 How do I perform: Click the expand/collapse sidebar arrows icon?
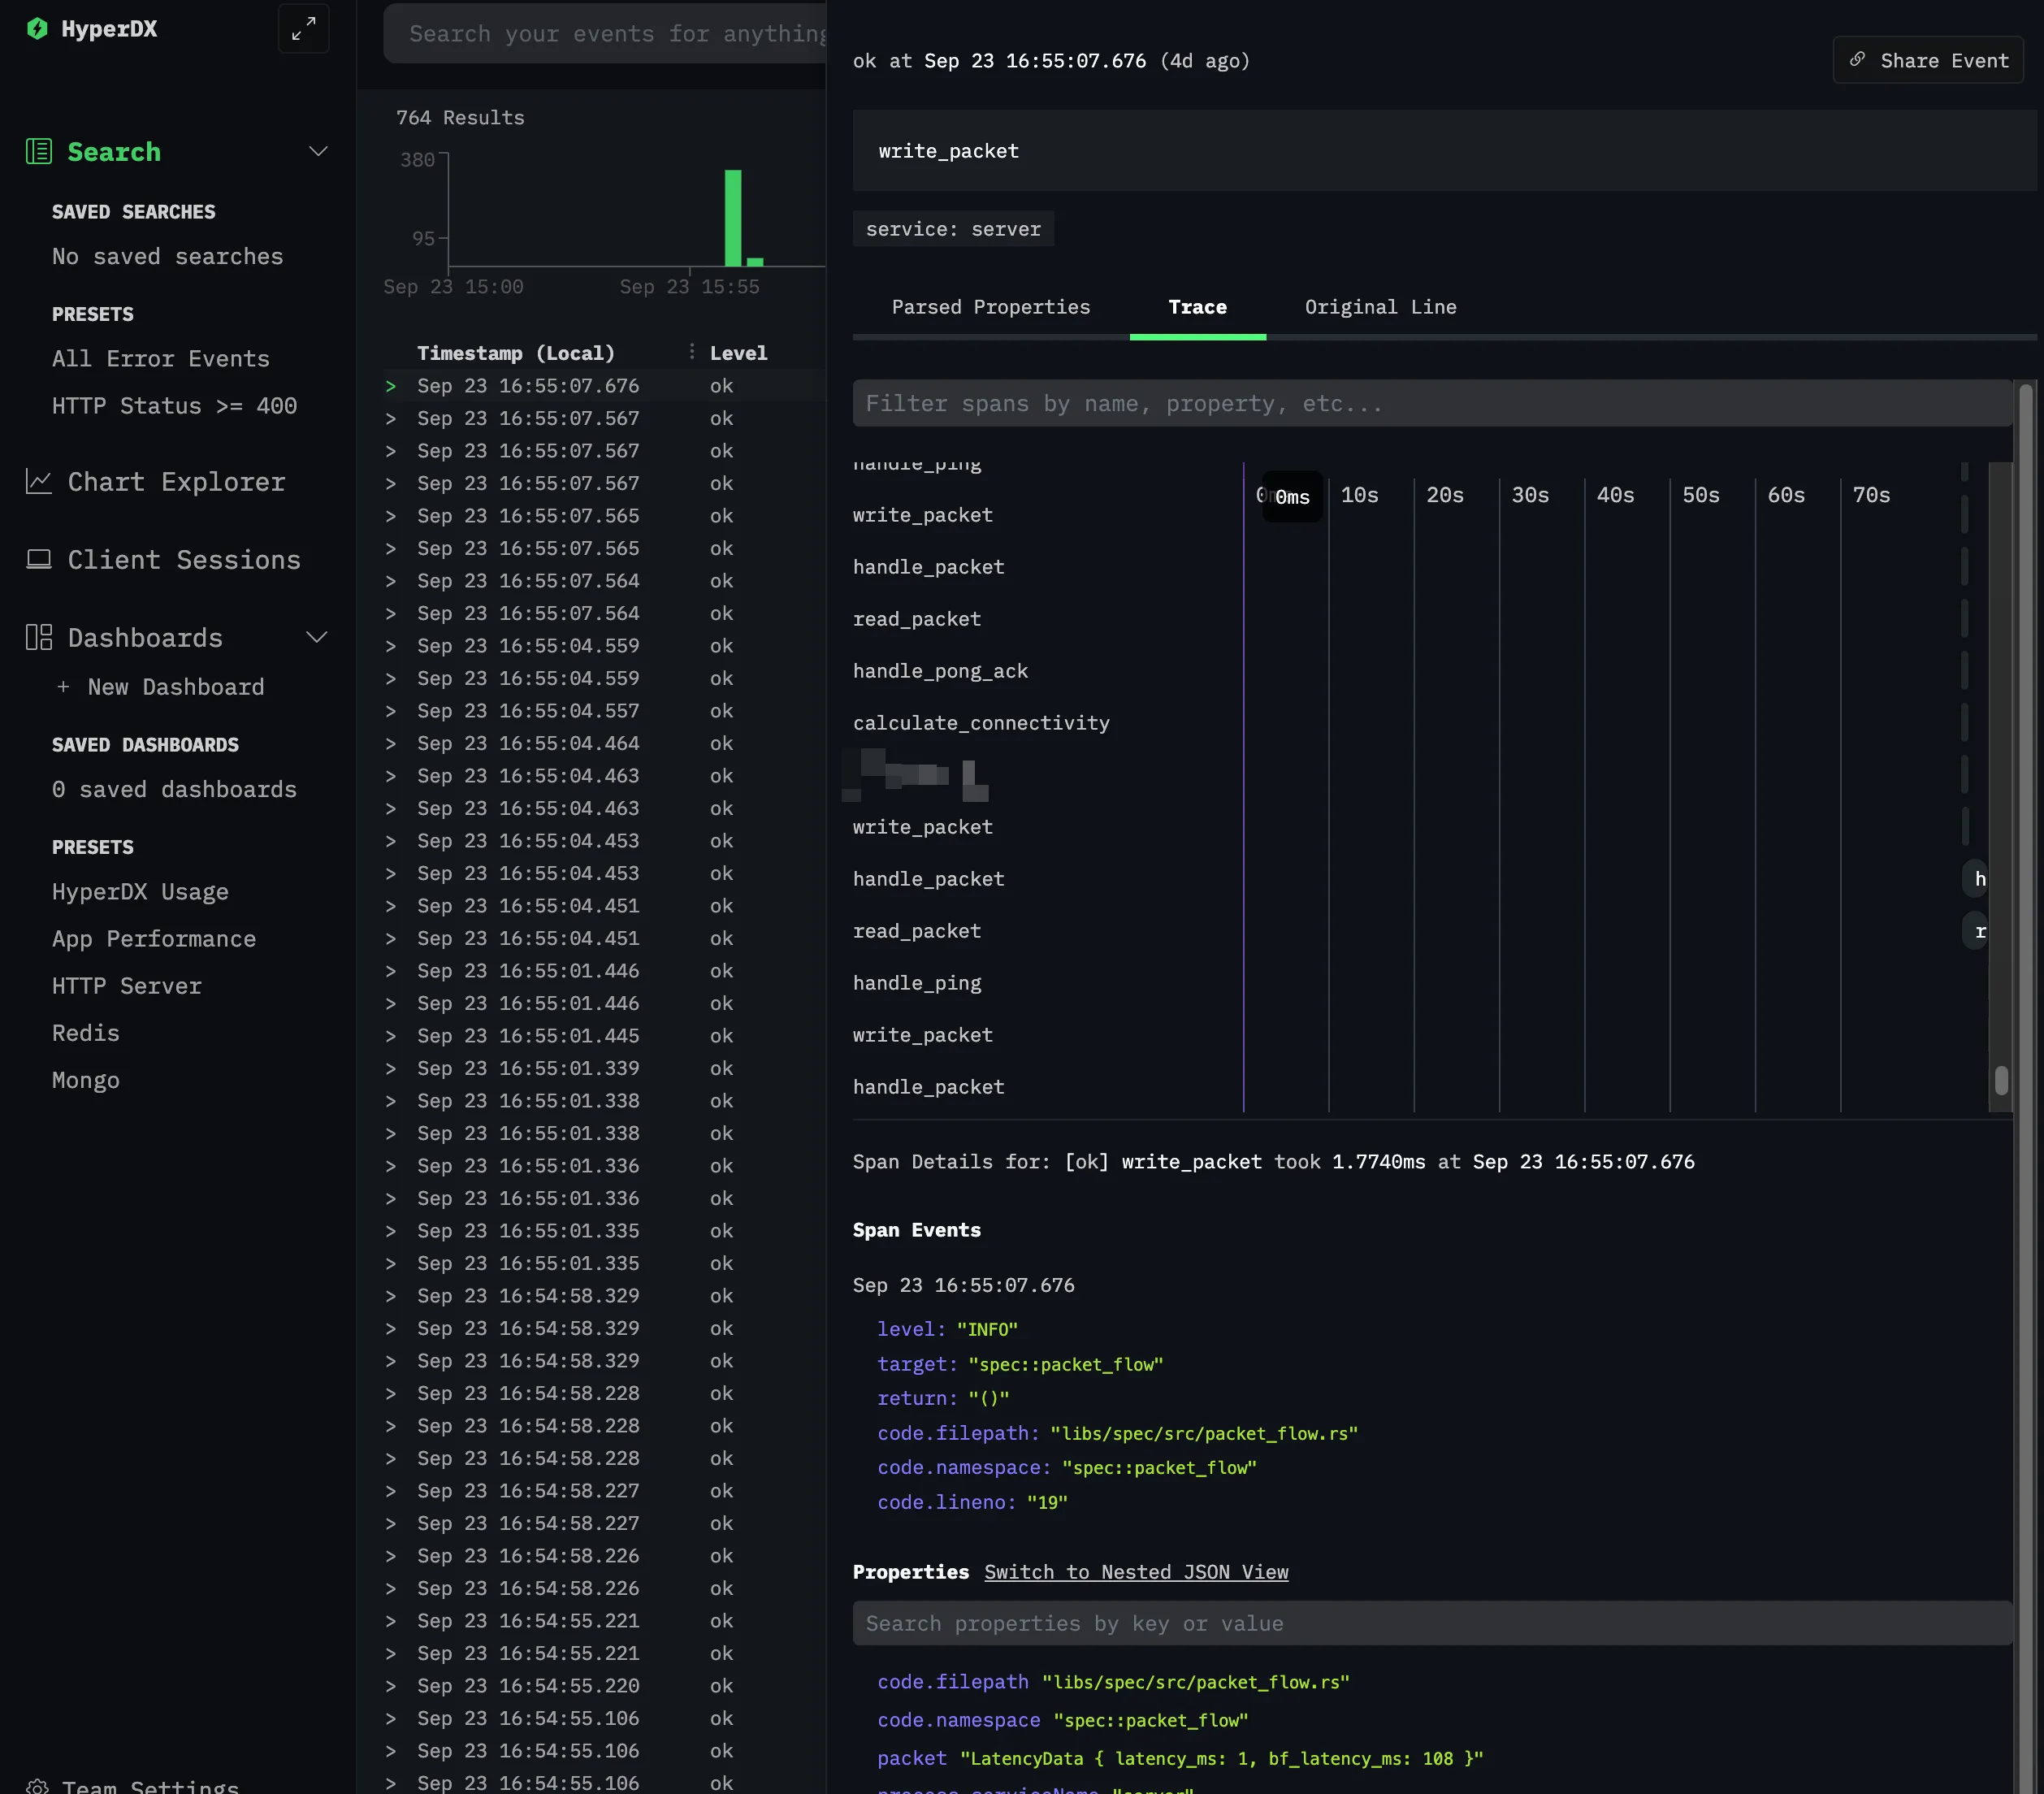coord(303,29)
